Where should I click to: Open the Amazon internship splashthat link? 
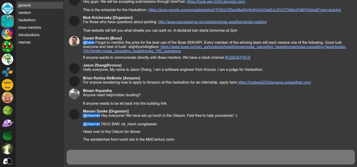[x=274, y=82]
